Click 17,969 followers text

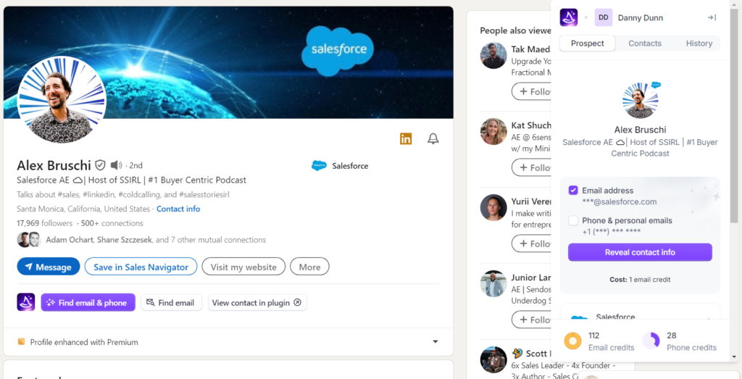point(44,223)
